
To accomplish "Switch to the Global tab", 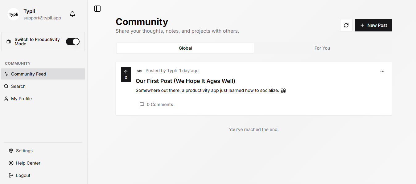I will coord(185,48).
